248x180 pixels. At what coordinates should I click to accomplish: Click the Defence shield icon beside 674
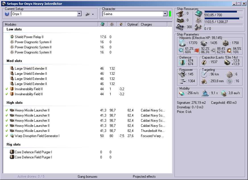pyautogui.click(x=182, y=62)
